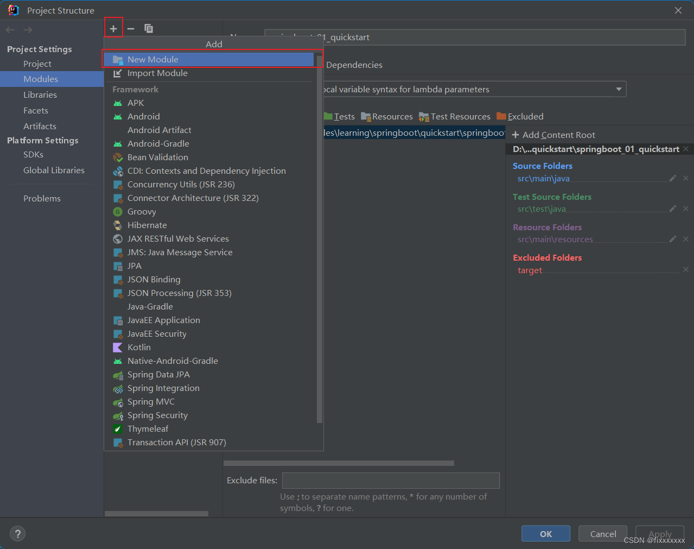Add Transaction API (JSR 907)
The width and height of the screenshot is (694, 549).
(x=209, y=442)
